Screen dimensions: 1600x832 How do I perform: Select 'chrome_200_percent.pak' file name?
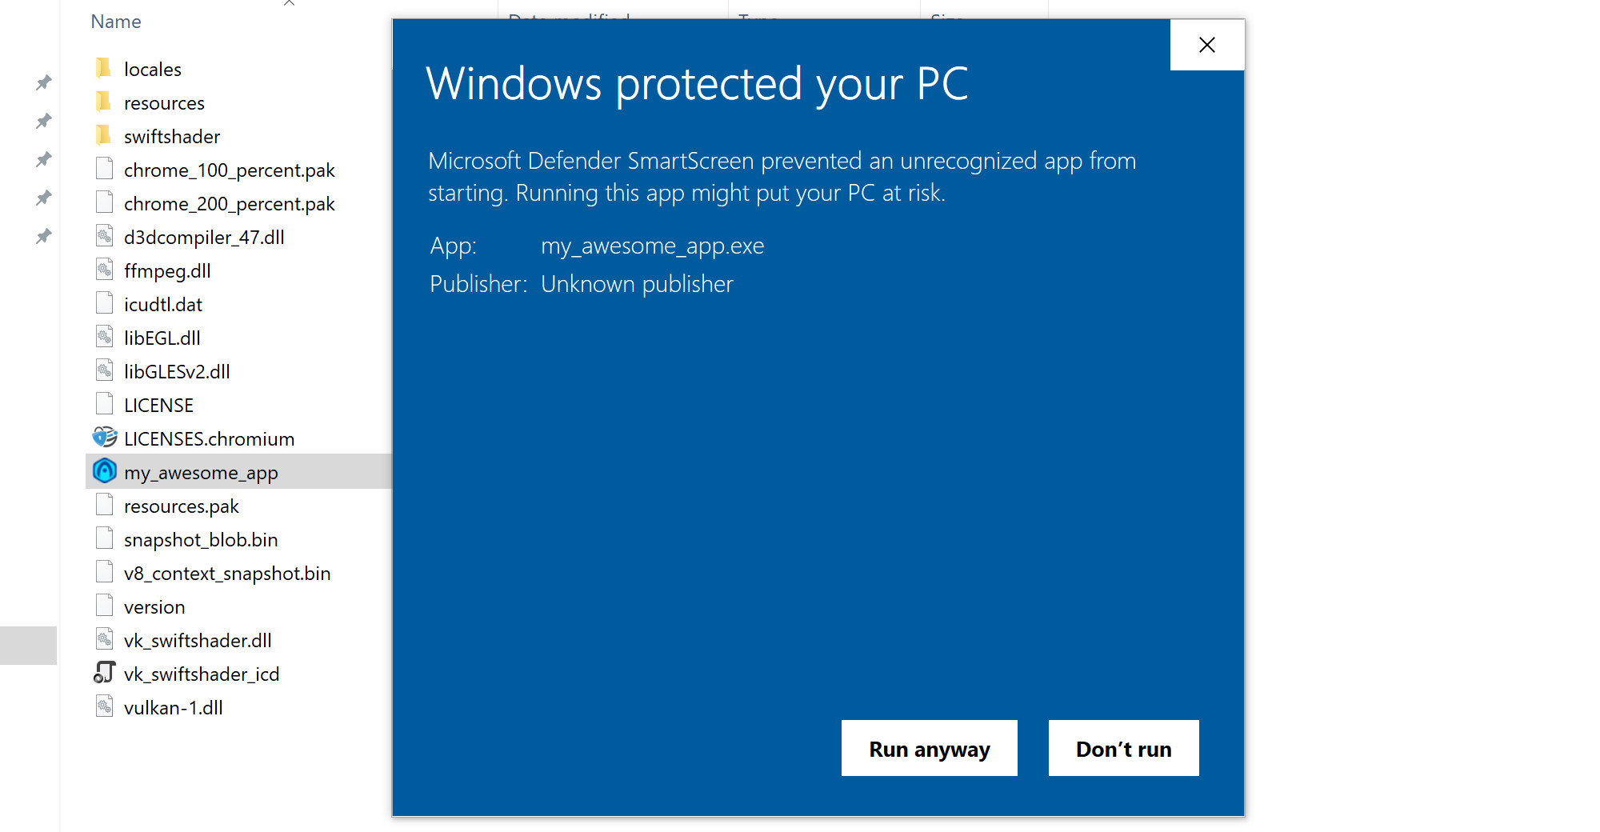pyautogui.click(x=230, y=204)
